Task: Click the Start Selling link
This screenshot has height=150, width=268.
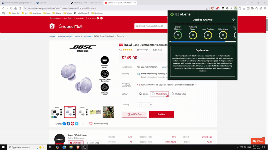Action: click(68, 18)
